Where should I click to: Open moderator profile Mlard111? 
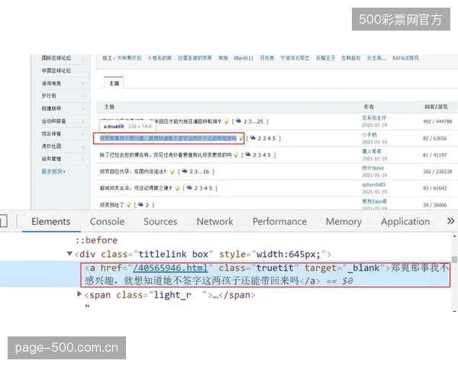pos(244,58)
